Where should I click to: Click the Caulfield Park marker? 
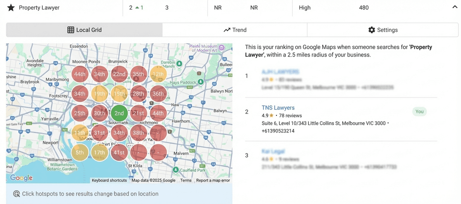click(x=176, y=170)
